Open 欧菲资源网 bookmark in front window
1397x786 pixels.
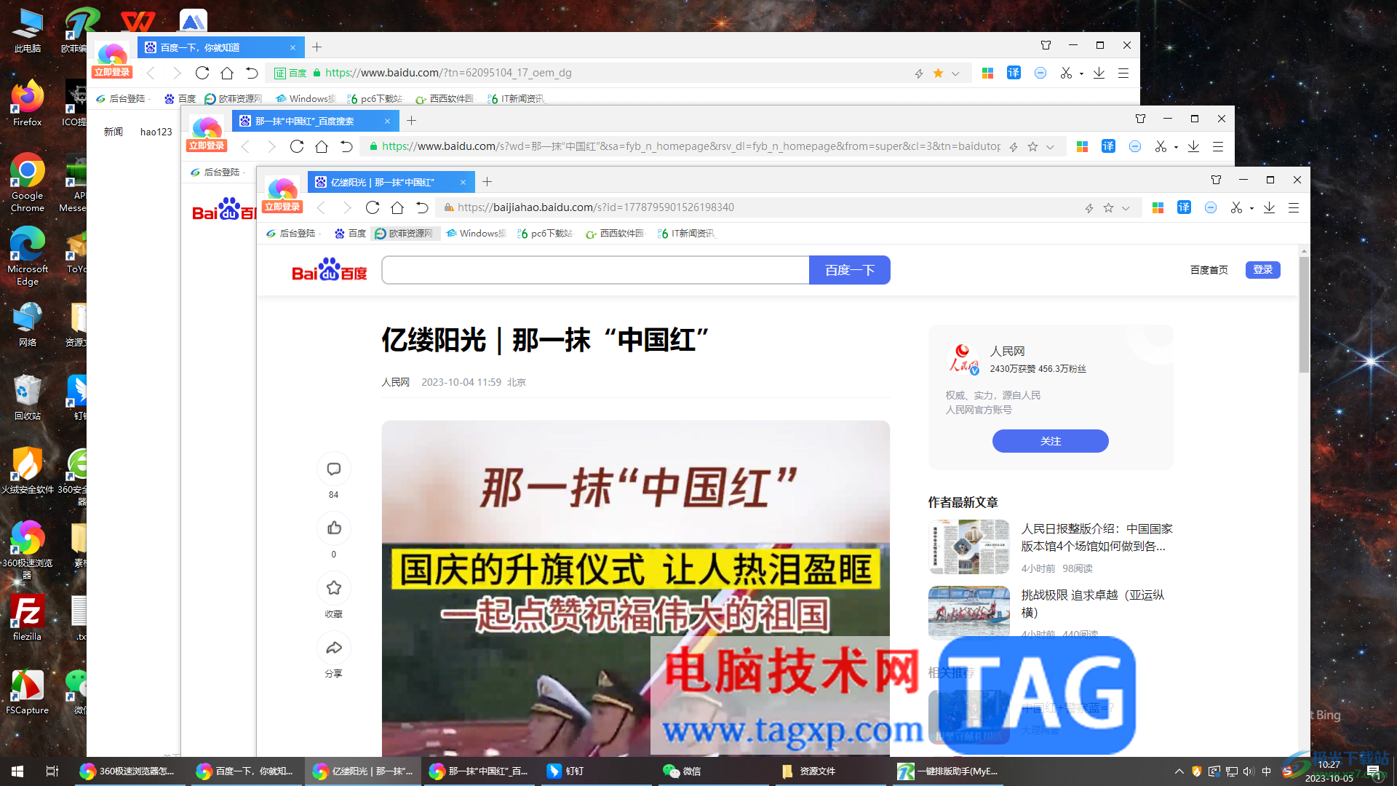(405, 234)
